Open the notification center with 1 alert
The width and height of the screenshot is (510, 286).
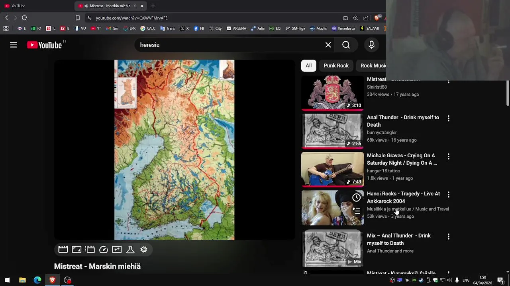coord(500,280)
